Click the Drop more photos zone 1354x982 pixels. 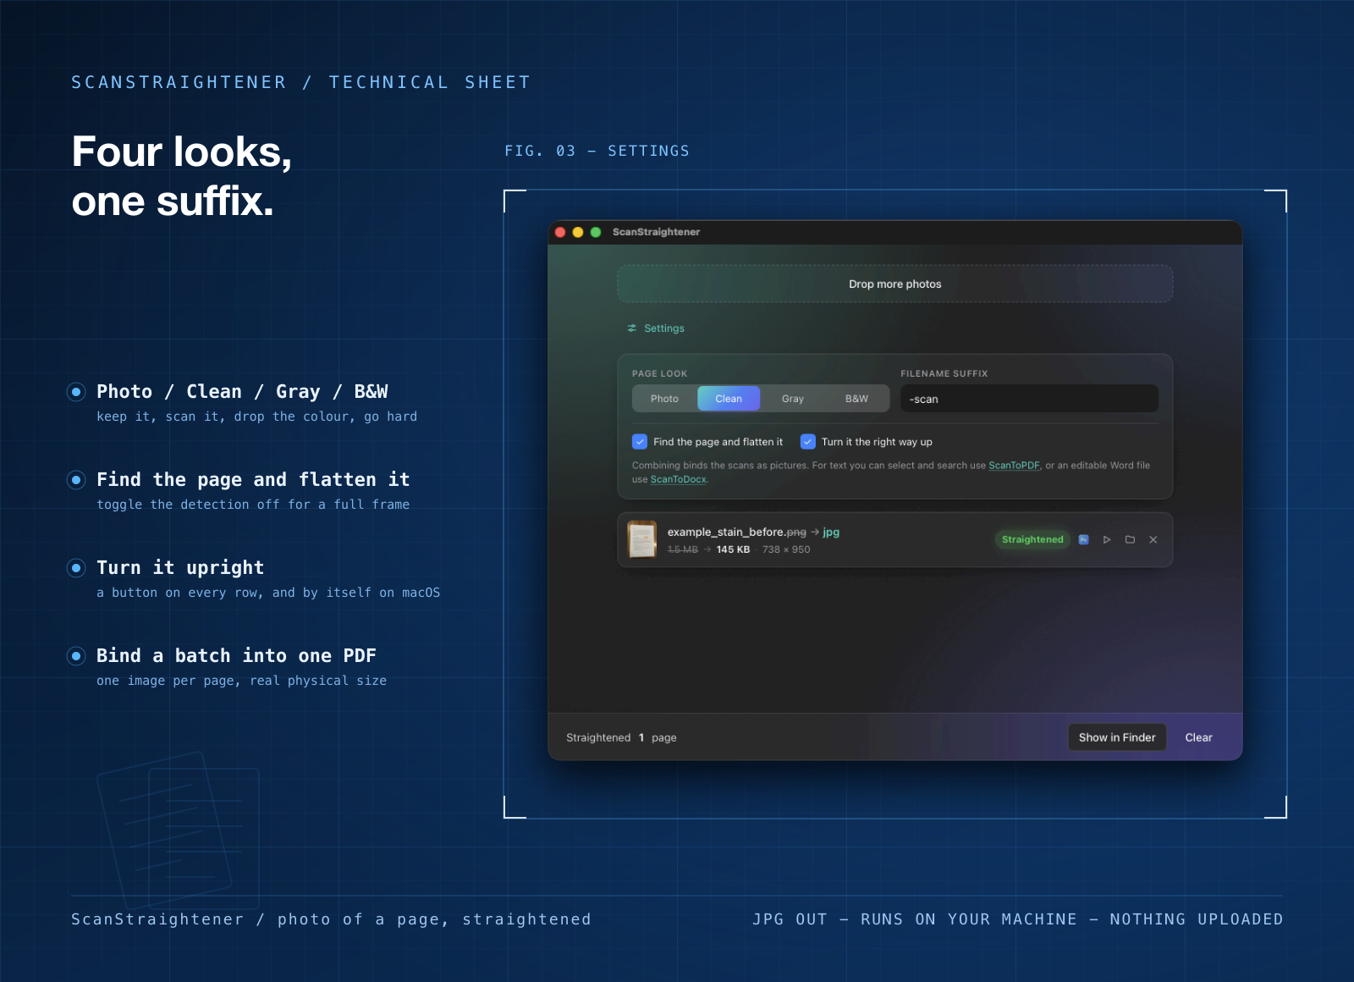(895, 284)
